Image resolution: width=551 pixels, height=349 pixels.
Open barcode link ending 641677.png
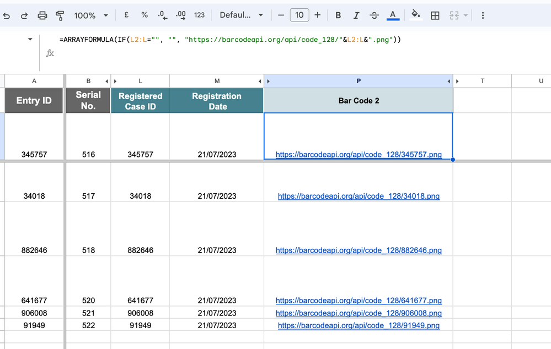tap(359, 300)
